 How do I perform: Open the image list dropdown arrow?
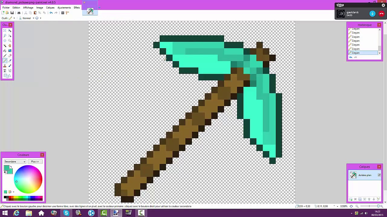tap(99, 8)
